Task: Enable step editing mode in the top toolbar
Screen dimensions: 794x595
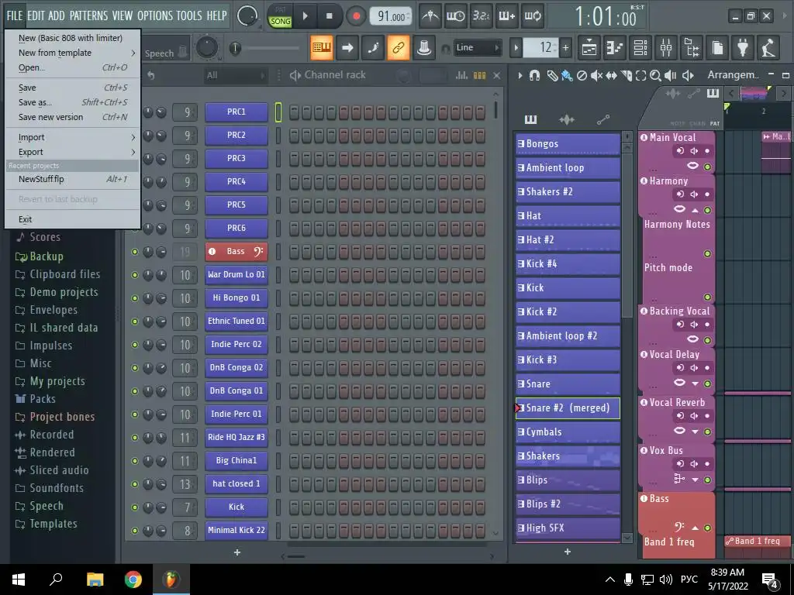Action: (x=507, y=16)
